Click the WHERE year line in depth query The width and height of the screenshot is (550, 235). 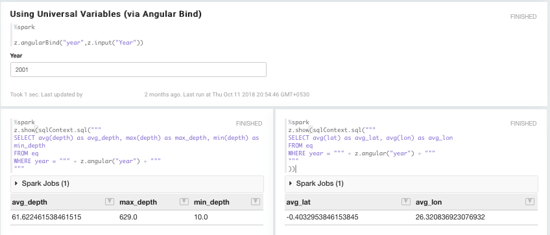click(88, 161)
